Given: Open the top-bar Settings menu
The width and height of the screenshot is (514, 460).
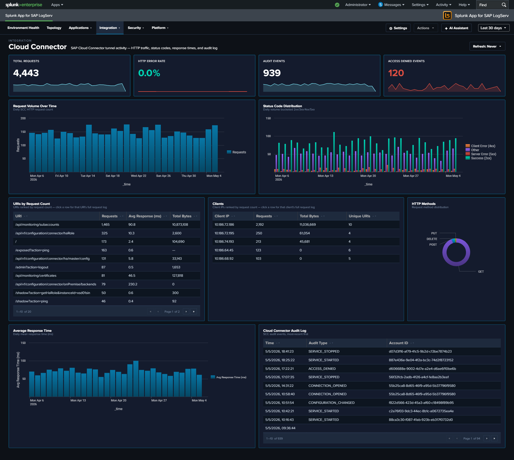Looking at the screenshot, I should click(x=420, y=5).
